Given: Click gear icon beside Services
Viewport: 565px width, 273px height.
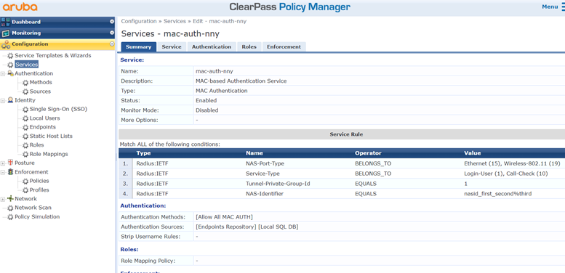Looking at the screenshot, I should pyautogui.click(x=10, y=65).
